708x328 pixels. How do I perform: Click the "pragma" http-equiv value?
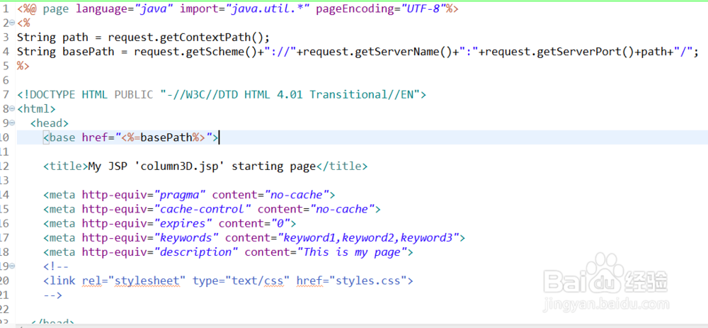click(x=180, y=195)
